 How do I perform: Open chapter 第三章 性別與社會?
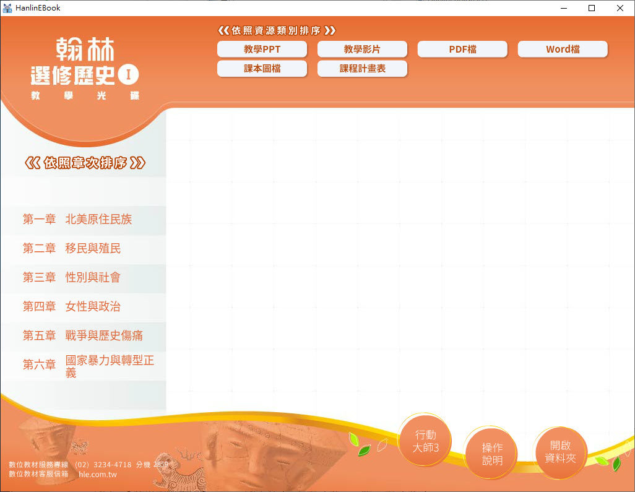click(72, 277)
